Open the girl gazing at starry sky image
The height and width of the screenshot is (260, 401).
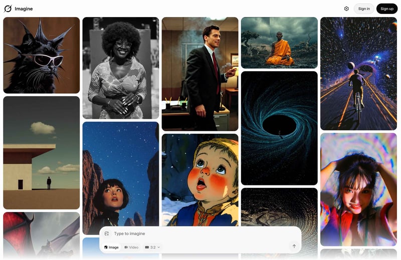tap(121, 174)
